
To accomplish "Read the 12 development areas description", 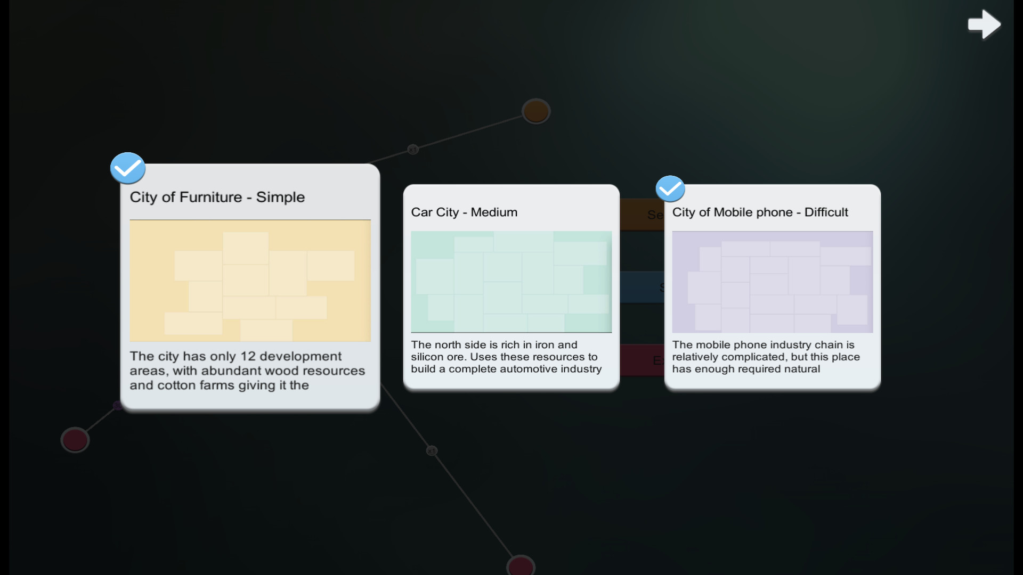I will tap(247, 371).
